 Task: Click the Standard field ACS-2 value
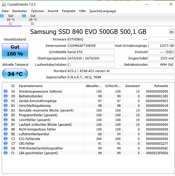121,71
